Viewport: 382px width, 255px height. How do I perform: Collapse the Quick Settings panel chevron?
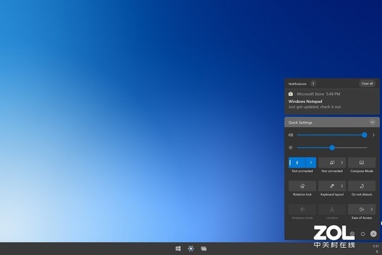click(372, 122)
